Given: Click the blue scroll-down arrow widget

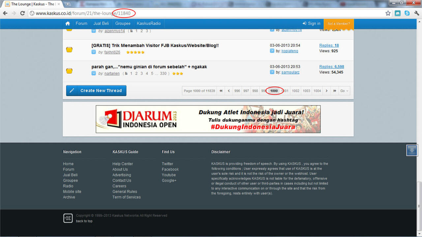Looking at the screenshot, I should coord(412,150).
